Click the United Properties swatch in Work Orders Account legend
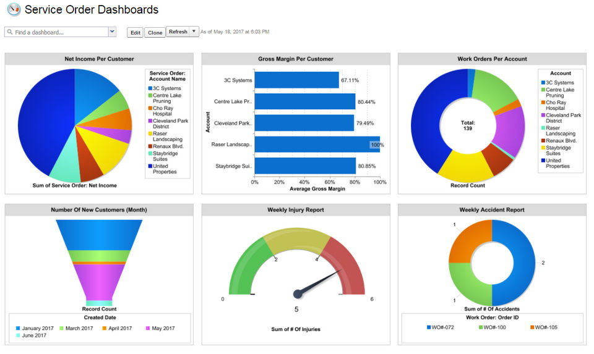This screenshot has width=594, height=354. point(543,161)
